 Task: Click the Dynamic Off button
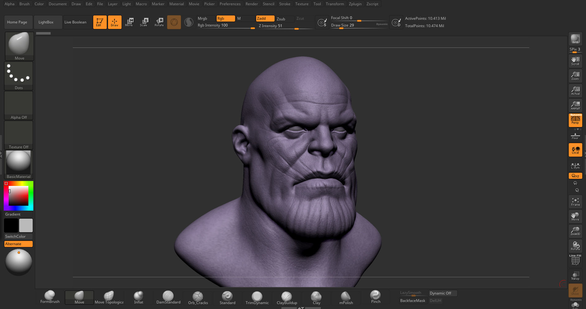(x=443, y=293)
